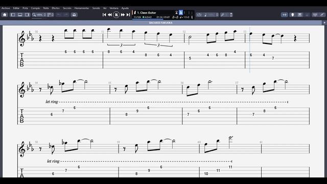Click the bar position 13/106 readout
This screenshot has width=327, height=184.
[x=137, y=17]
